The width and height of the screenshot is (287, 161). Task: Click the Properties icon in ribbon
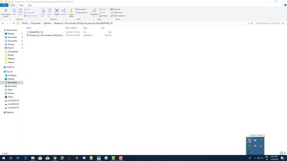[x=94, y=11]
